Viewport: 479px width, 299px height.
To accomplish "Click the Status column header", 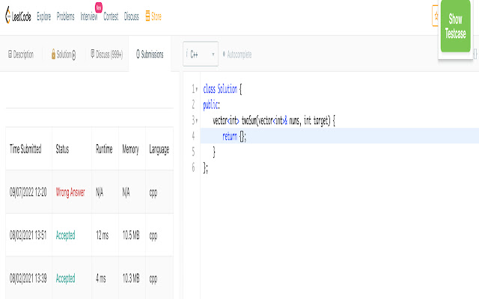I will coord(62,149).
